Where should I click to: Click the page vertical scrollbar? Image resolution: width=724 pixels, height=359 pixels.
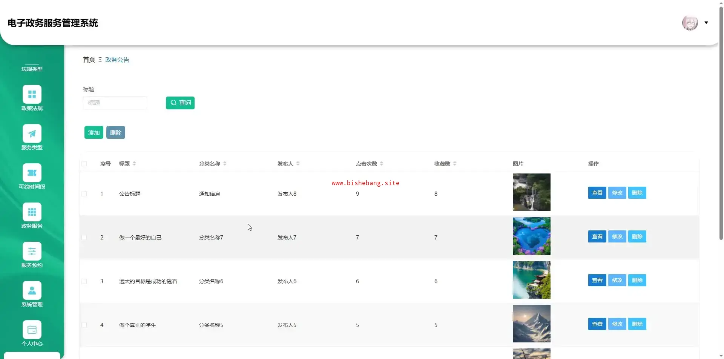click(721, 123)
